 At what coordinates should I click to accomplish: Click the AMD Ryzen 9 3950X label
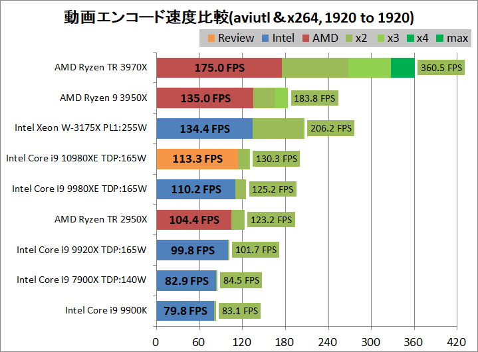[103, 98]
